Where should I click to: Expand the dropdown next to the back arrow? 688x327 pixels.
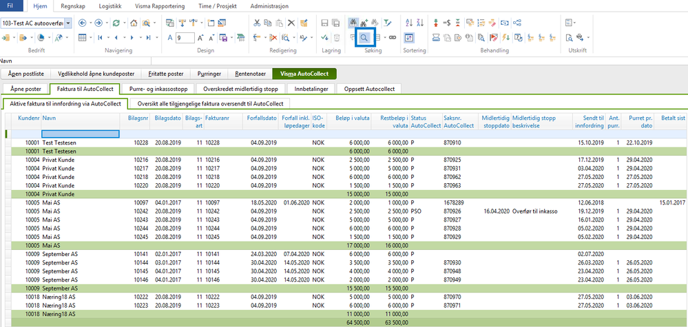pyautogui.click(x=90, y=23)
